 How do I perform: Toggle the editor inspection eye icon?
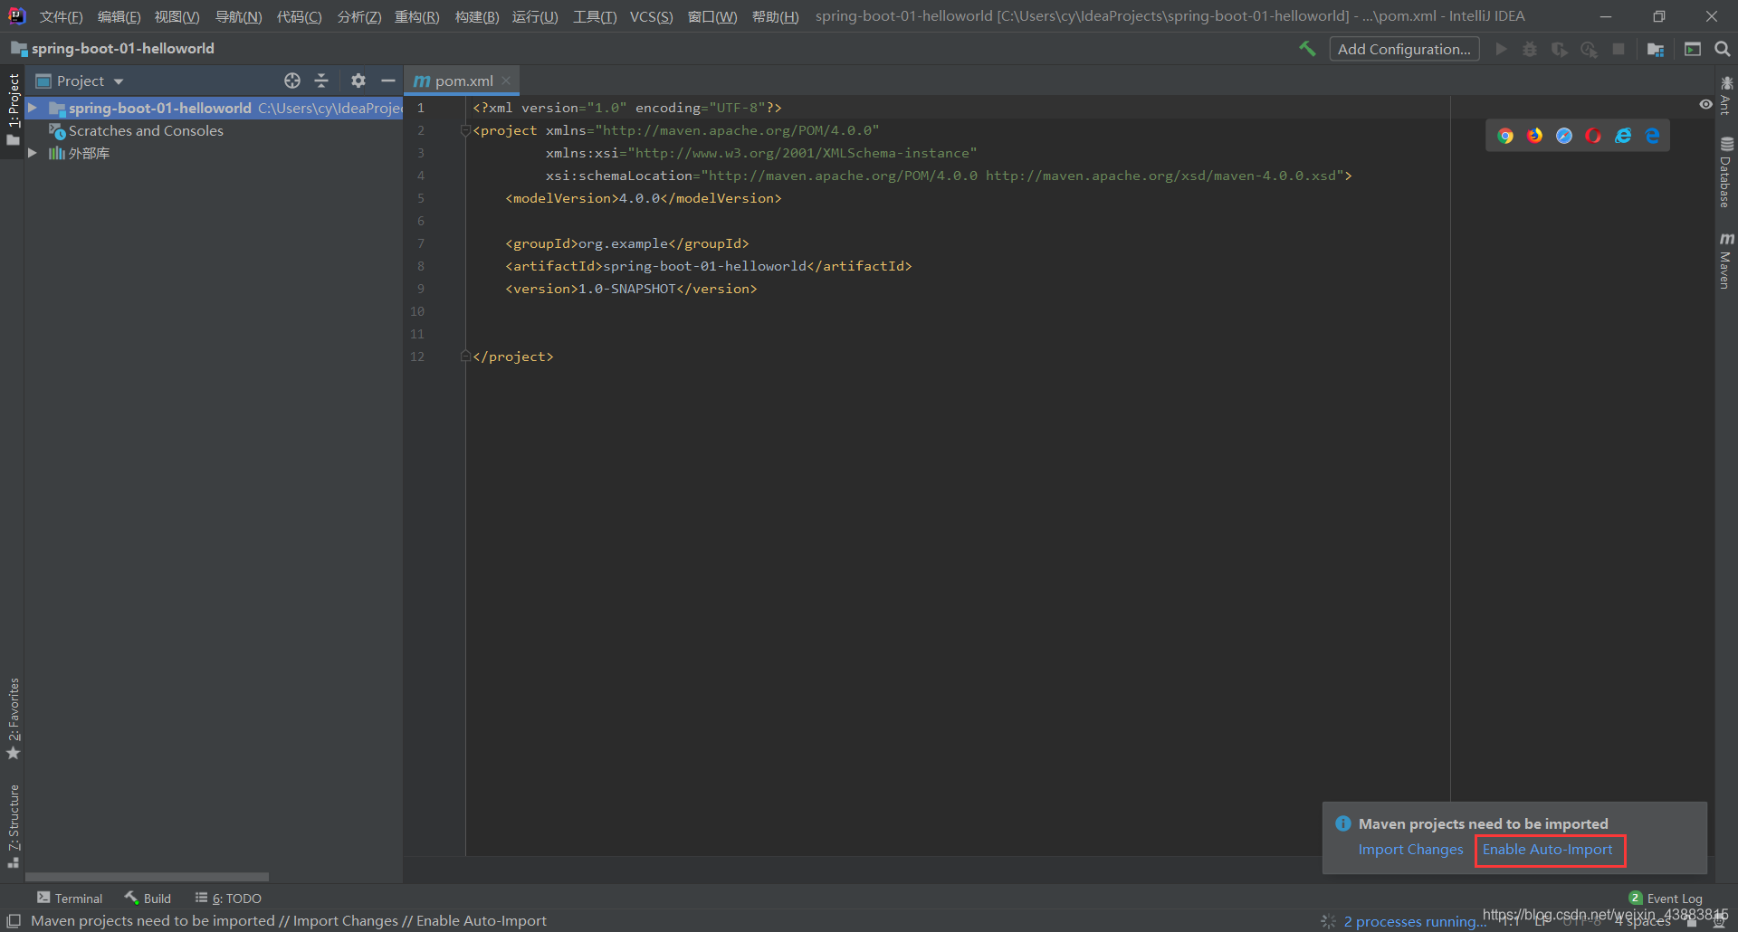click(x=1705, y=105)
